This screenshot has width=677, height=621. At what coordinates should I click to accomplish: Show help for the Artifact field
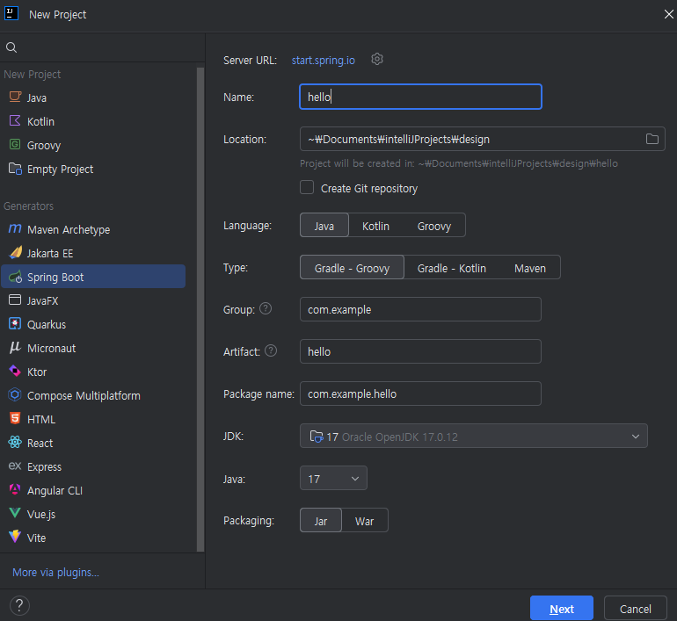[271, 350]
